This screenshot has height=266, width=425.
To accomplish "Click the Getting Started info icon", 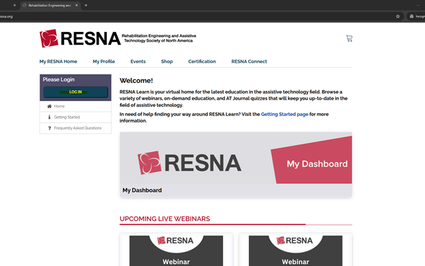I will (50, 117).
